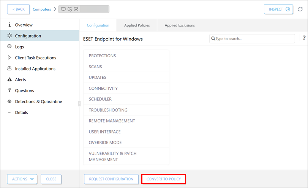Click the Detections & Quarantine biohazard icon
The height and width of the screenshot is (188, 308).
[9, 102]
